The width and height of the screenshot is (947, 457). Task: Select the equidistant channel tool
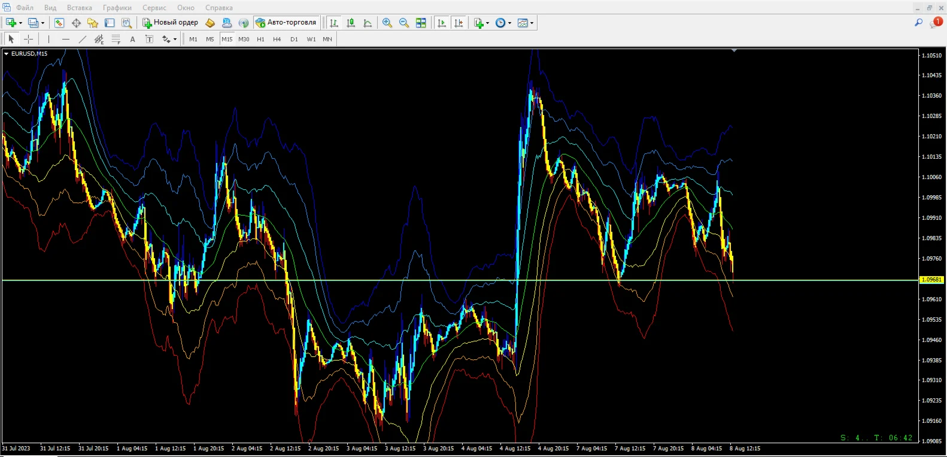[99, 39]
